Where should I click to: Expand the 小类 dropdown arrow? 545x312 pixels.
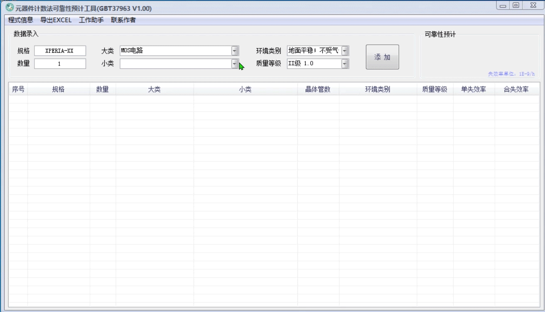[235, 64]
